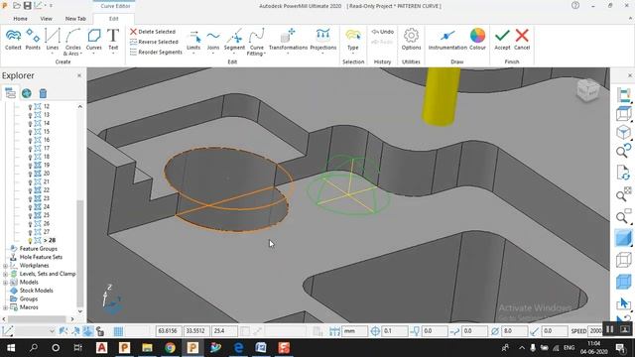Undo the last curve edit
Viewport: 635px width, 357px height.
(x=382, y=32)
